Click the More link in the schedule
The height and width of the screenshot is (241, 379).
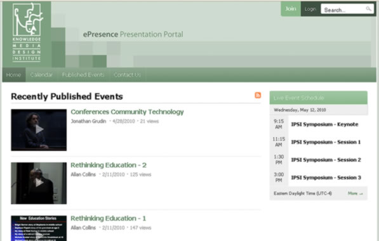[356, 193]
